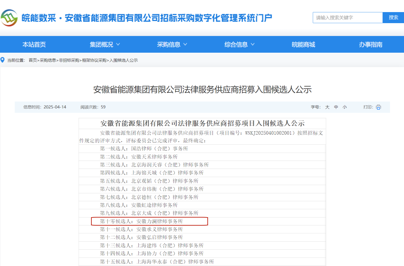Go to 非招标采购 in the breadcrumb
The width and height of the screenshot is (404, 266).
click(69, 60)
